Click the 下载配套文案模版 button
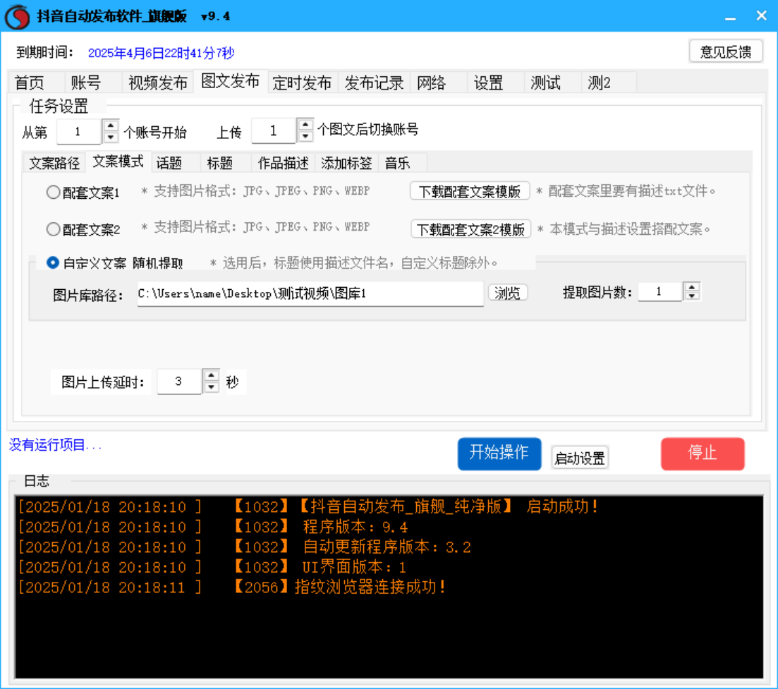This screenshot has width=778, height=689. pos(470,191)
